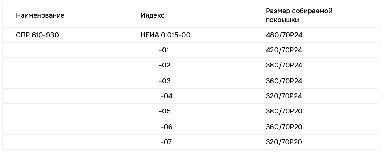Click the -02 index cell
The width and height of the screenshot is (383, 153).
click(x=165, y=65)
